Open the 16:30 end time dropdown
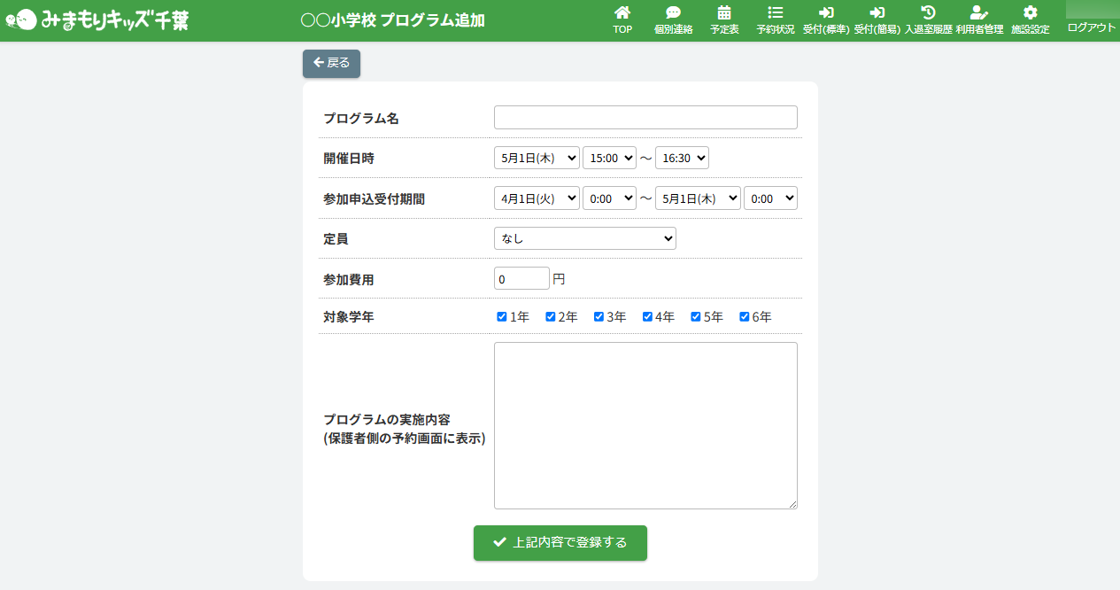The width and height of the screenshot is (1120, 590). tap(682, 158)
